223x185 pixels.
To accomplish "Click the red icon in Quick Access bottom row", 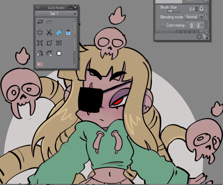I will tap(40, 64).
